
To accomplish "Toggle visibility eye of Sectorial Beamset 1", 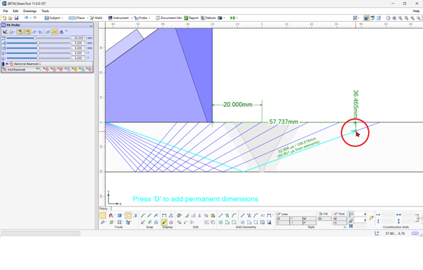I will (x=7, y=64).
